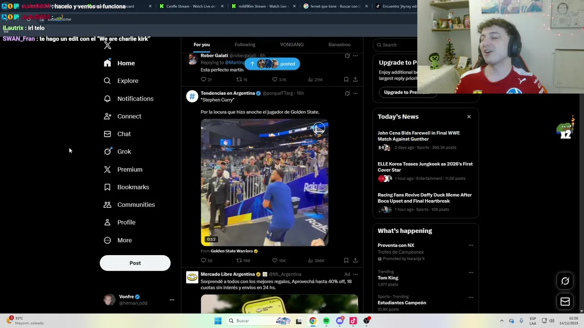Open the floating Grok button

click(x=565, y=281)
